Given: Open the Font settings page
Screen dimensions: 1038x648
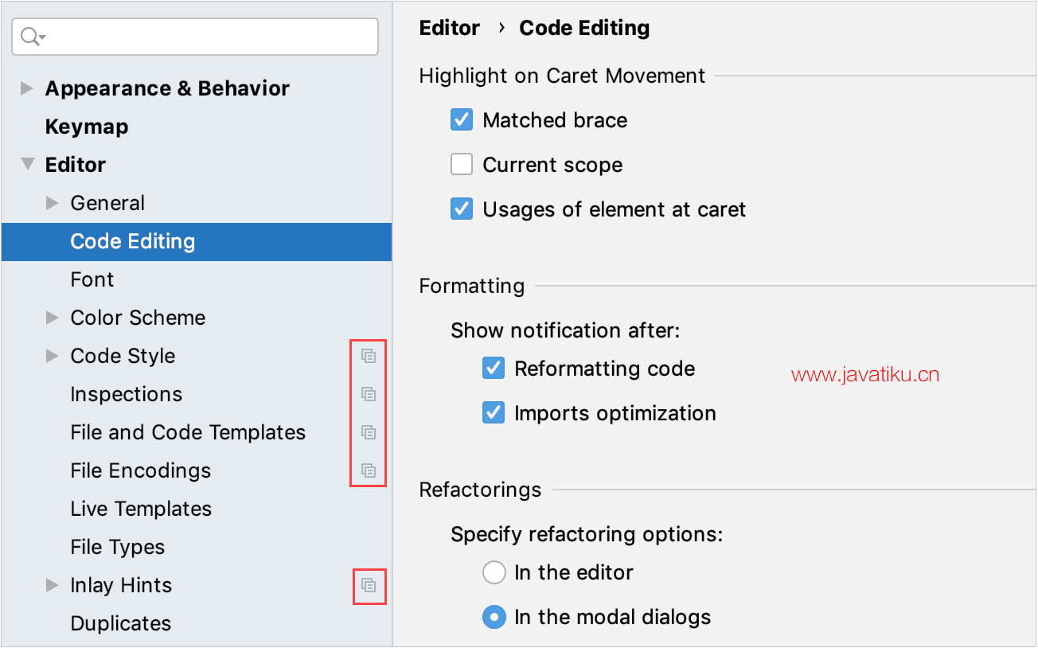Looking at the screenshot, I should coord(92,279).
